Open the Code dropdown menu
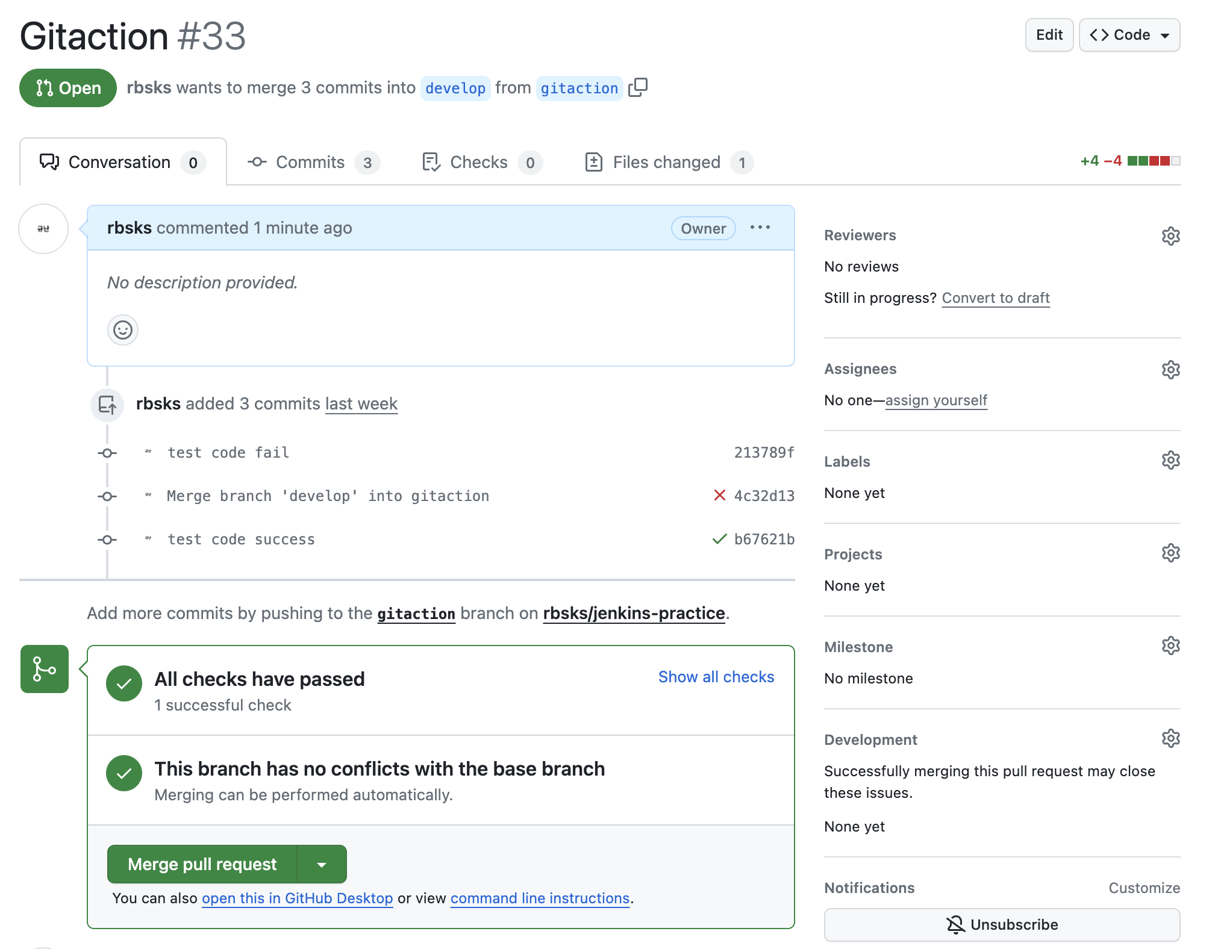This screenshot has width=1212, height=949. point(1129,35)
